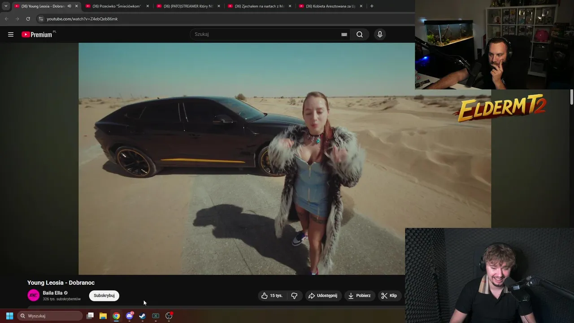The width and height of the screenshot is (574, 323).
Task: Focus Chrome in the taskbar
Action: pyautogui.click(x=116, y=316)
